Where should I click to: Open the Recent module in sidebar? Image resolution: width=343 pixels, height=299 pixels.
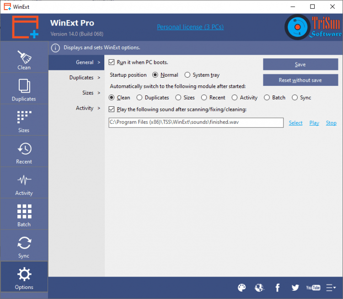click(24, 152)
